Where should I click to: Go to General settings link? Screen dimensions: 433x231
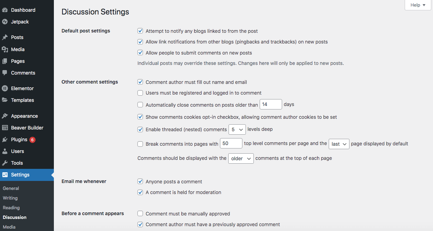pyautogui.click(x=11, y=189)
